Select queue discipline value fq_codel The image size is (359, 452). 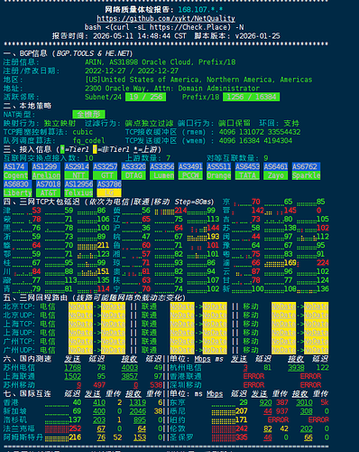pyautogui.click(x=88, y=141)
